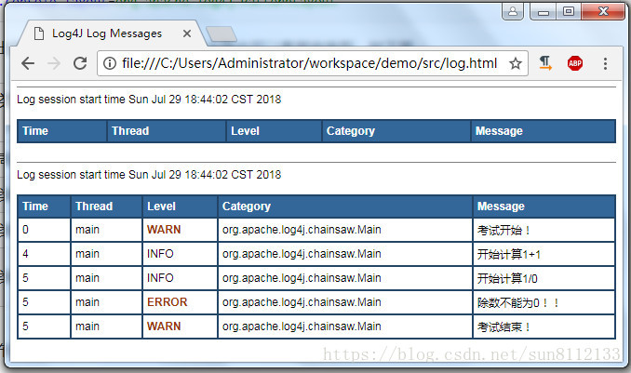Click the Time header in the filled table
Image resolution: width=631 pixels, height=373 pixels.
tap(45, 206)
